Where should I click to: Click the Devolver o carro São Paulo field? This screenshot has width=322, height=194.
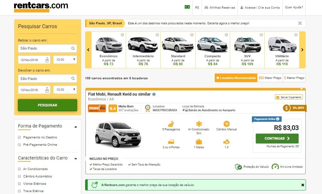pos(47,79)
